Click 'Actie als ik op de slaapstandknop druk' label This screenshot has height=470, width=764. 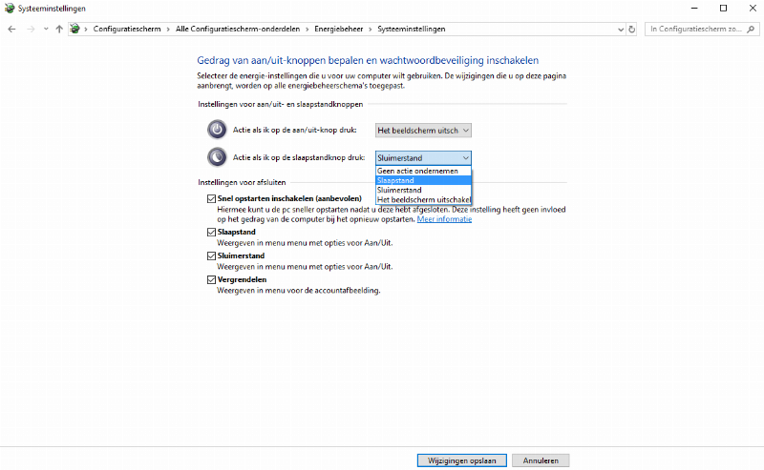coord(299,157)
